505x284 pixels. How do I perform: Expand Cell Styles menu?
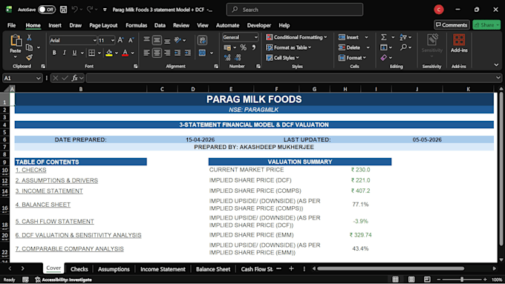pos(282,58)
